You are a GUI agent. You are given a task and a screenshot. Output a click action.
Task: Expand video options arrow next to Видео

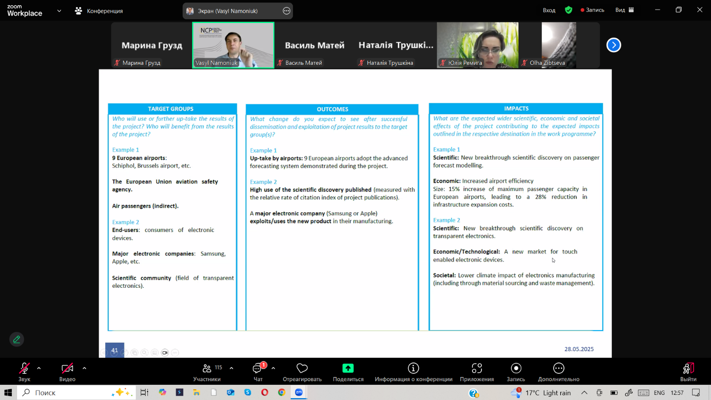tap(85, 368)
